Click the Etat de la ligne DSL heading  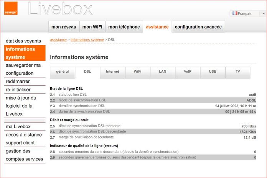point(66,89)
